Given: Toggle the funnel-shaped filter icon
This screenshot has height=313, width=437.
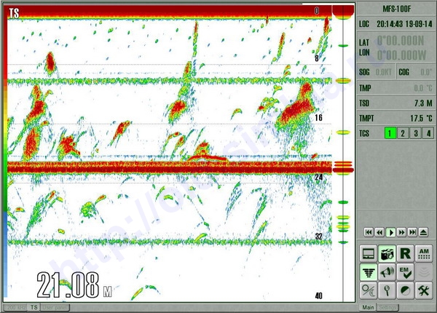Looking at the screenshot, I should coord(369,272).
